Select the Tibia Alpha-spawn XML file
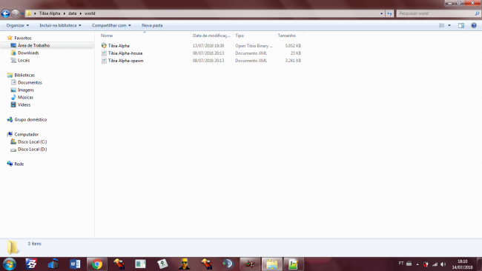 click(125, 61)
